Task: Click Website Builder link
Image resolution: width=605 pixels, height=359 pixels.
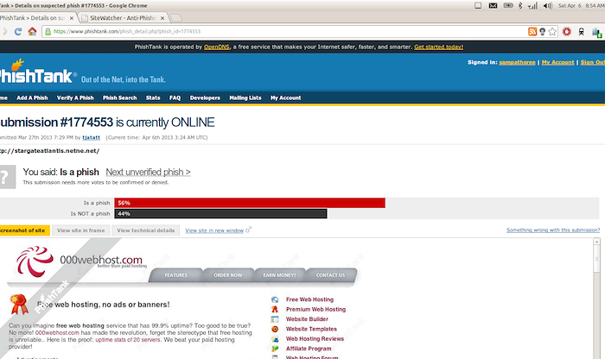Action: click(x=307, y=319)
